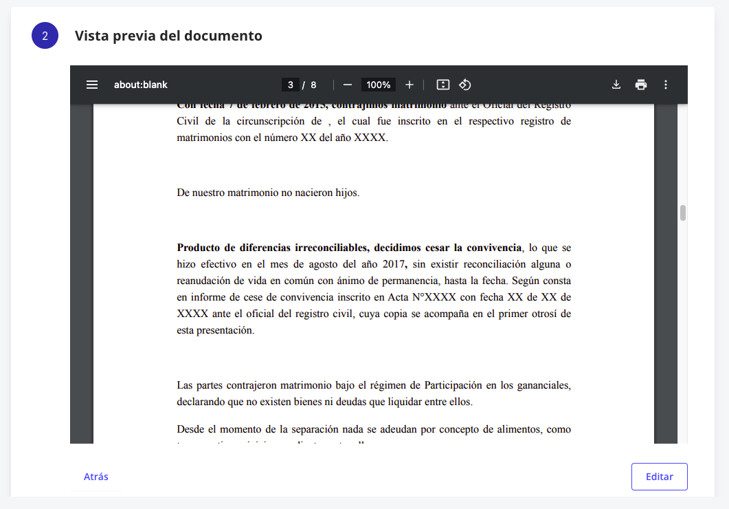This screenshot has height=509, width=729.
Task: Edit the current page number field
Action: point(291,85)
